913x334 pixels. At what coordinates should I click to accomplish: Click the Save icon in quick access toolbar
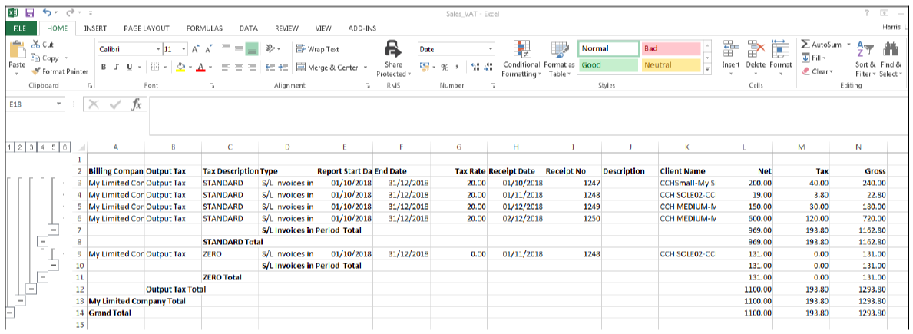pos(29,12)
